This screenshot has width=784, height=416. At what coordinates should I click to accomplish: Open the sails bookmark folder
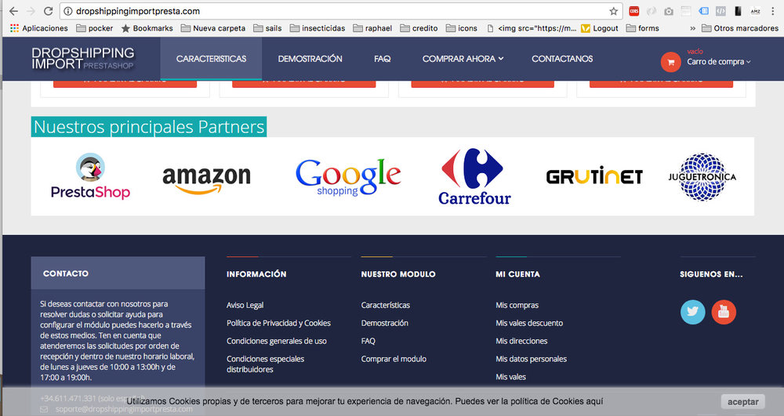(x=267, y=28)
